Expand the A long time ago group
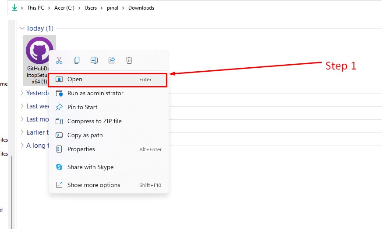Image resolution: width=382 pixels, height=229 pixels. (22, 146)
